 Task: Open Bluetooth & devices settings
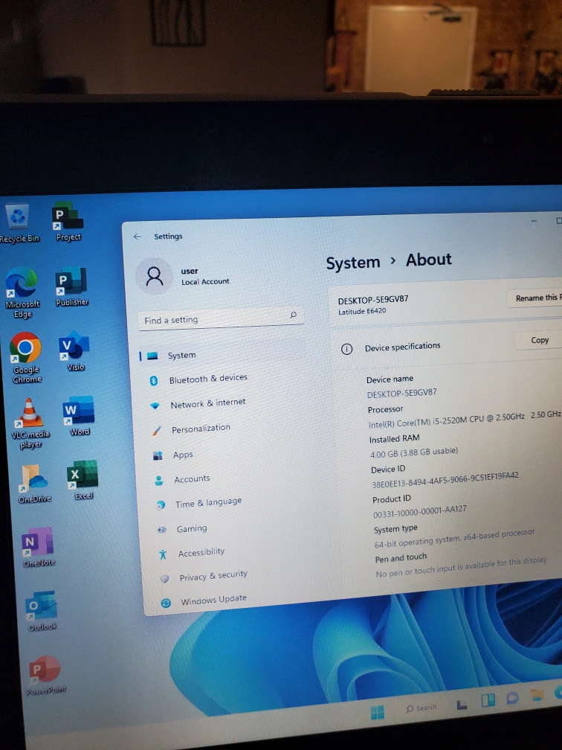pos(207,379)
